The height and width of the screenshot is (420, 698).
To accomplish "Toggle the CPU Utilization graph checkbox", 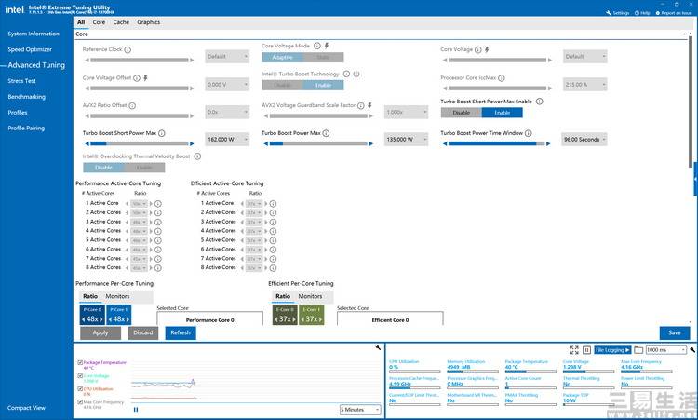I will (x=80, y=389).
